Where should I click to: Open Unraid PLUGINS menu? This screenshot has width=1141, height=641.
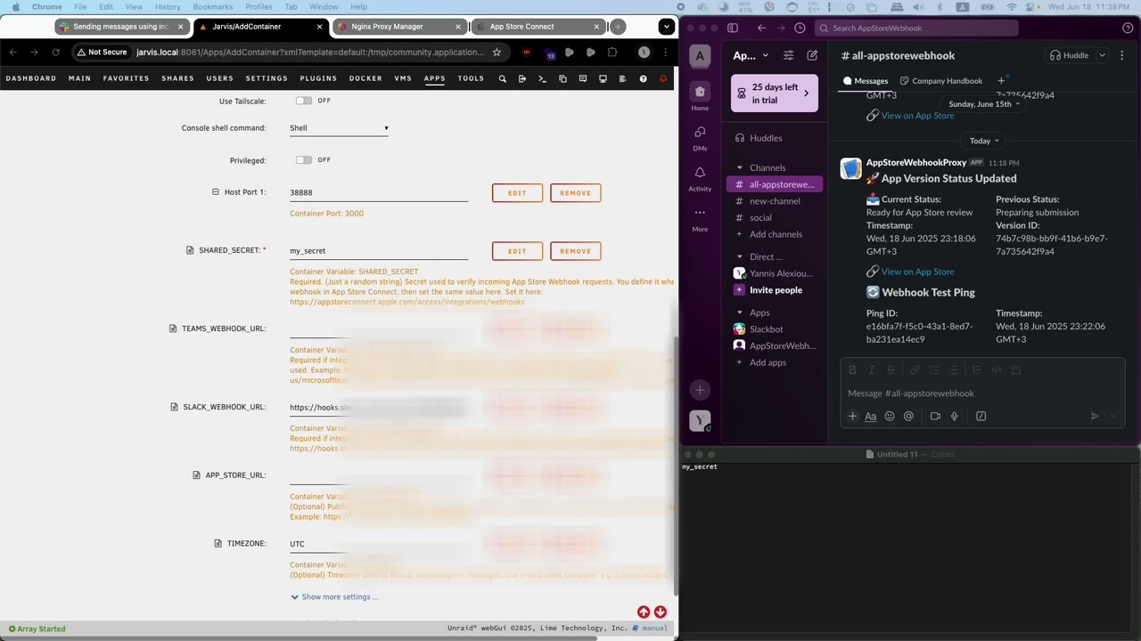click(318, 78)
